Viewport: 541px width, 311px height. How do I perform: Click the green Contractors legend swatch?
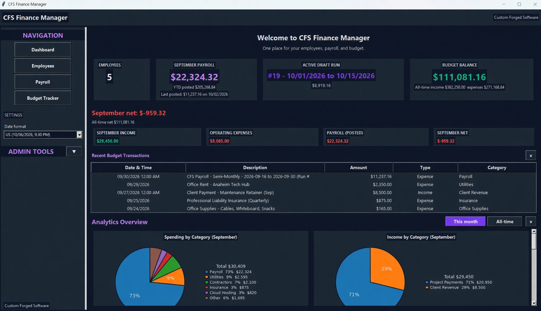(x=206, y=282)
